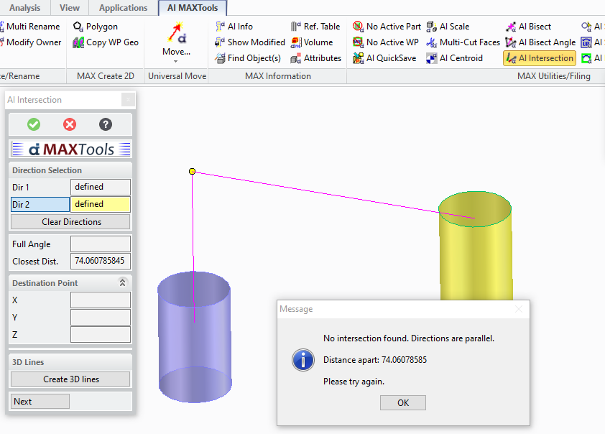605x434 pixels.
Task: Select the Dir 2 direction field
Action: click(x=40, y=204)
